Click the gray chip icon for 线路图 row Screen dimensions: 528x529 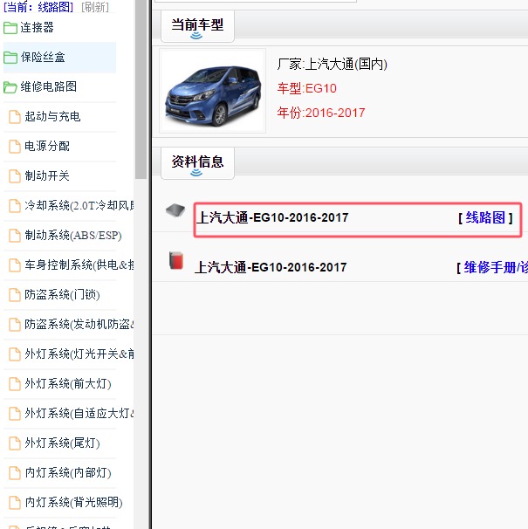175,210
